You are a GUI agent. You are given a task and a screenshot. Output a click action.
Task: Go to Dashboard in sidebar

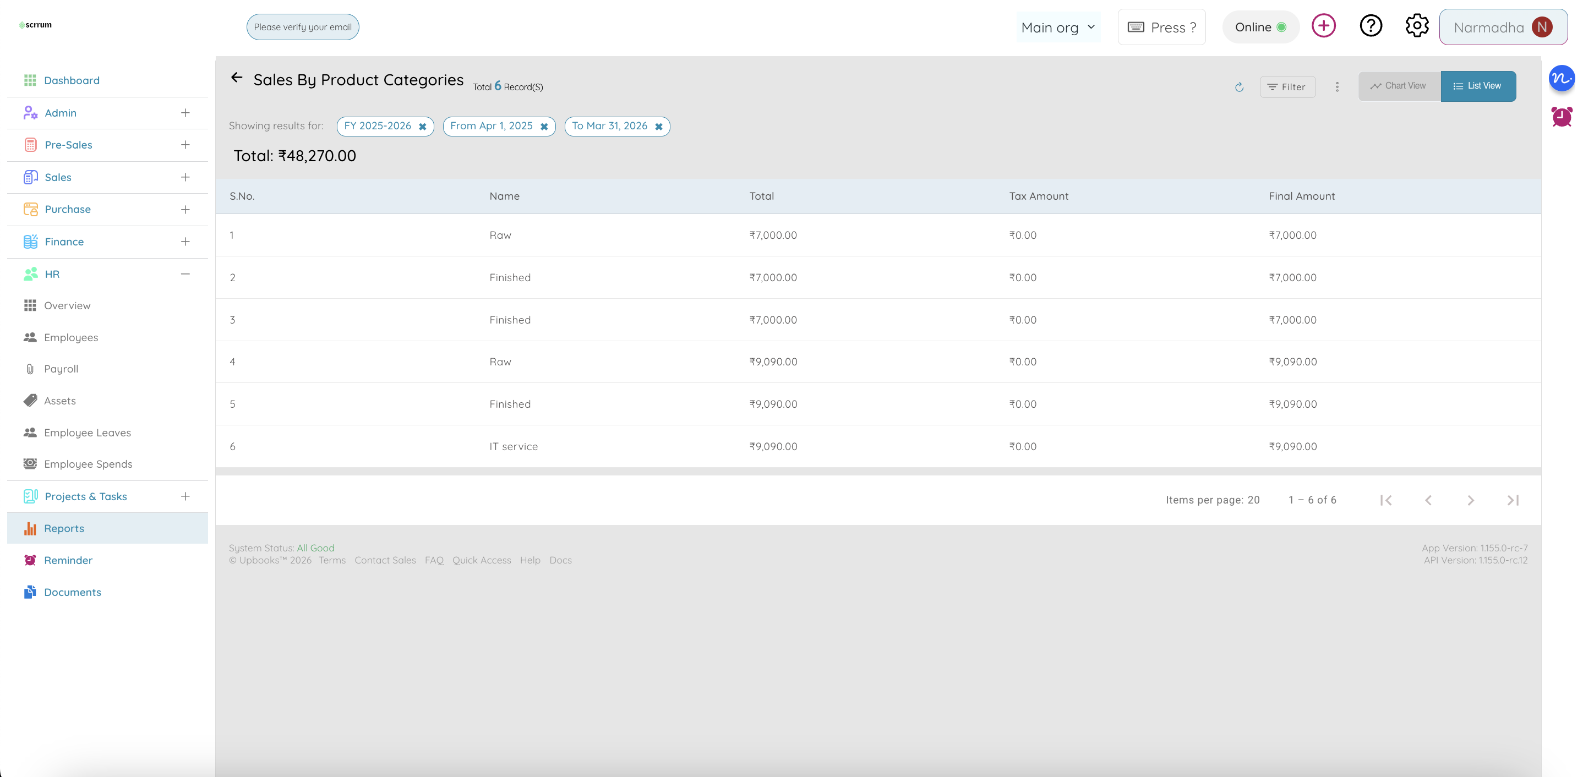72,80
